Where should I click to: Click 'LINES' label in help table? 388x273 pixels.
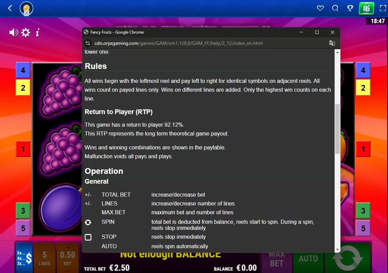tap(109, 204)
